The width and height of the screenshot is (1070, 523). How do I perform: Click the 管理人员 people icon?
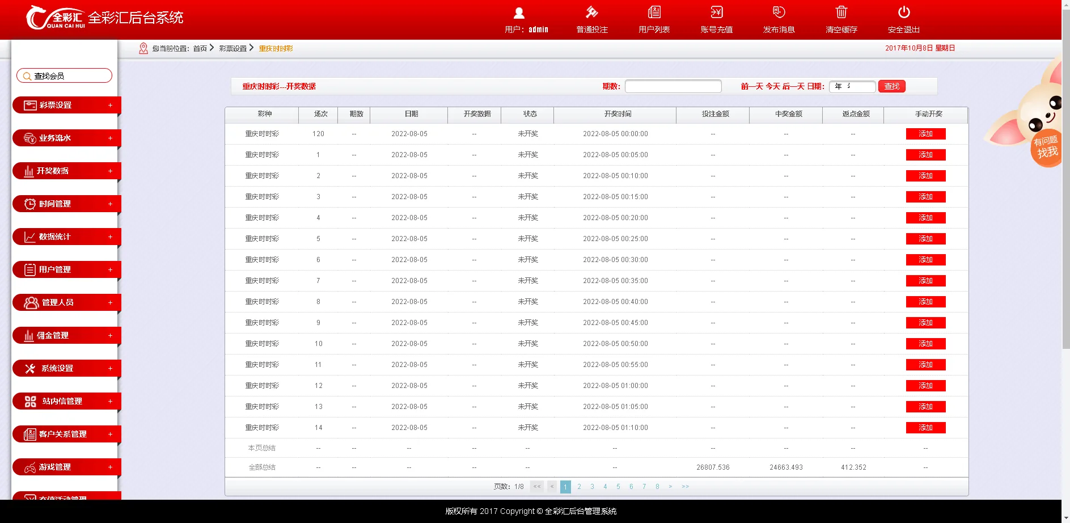[x=31, y=302]
